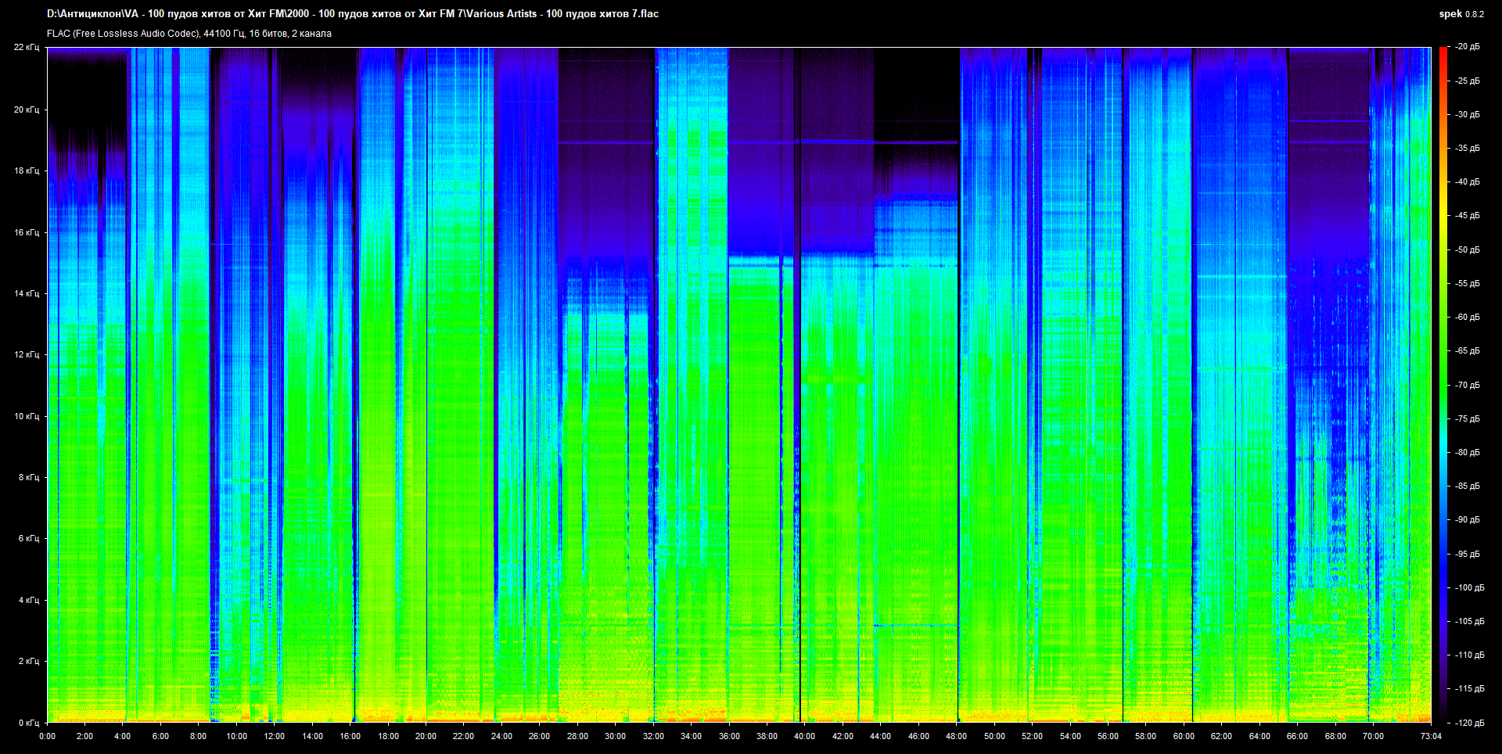Screen dimensions: 1502x754
Task: Click the 16:00 time axis marker
Action: pos(350,736)
